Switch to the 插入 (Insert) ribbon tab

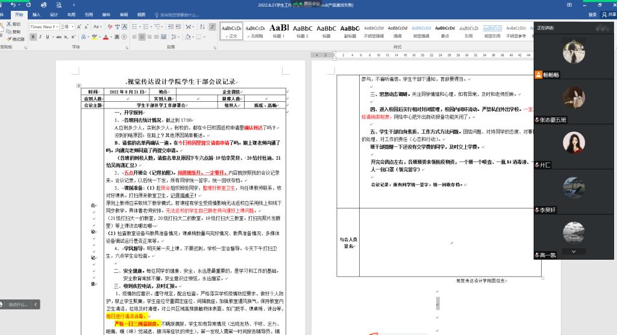(37, 14)
